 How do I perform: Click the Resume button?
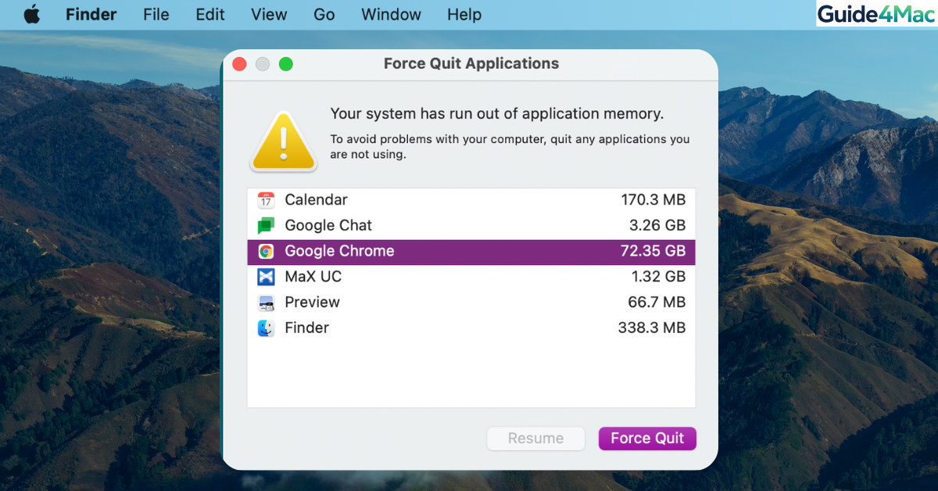(535, 439)
